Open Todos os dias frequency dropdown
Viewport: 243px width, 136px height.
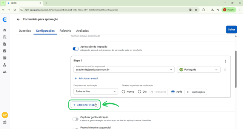pos(95,92)
